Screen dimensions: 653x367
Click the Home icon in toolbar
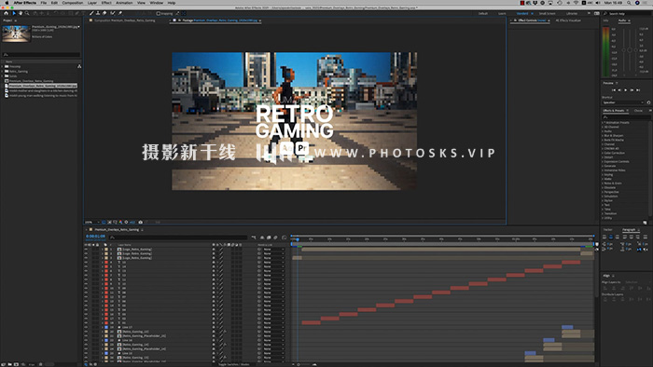click(x=6, y=13)
